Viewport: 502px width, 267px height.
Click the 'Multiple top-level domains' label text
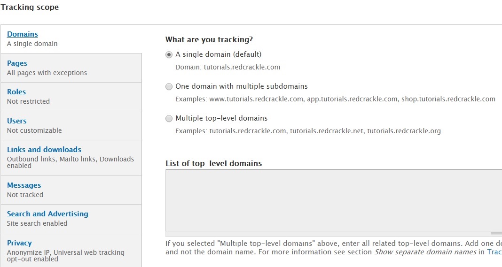pyautogui.click(x=221, y=118)
